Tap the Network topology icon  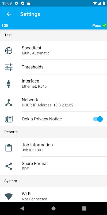point(9,103)
